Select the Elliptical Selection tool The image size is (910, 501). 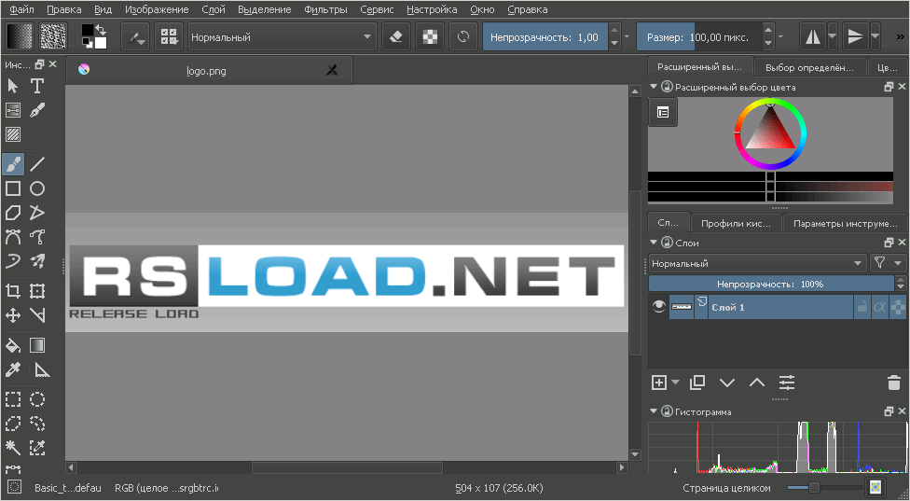pyautogui.click(x=37, y=399)
